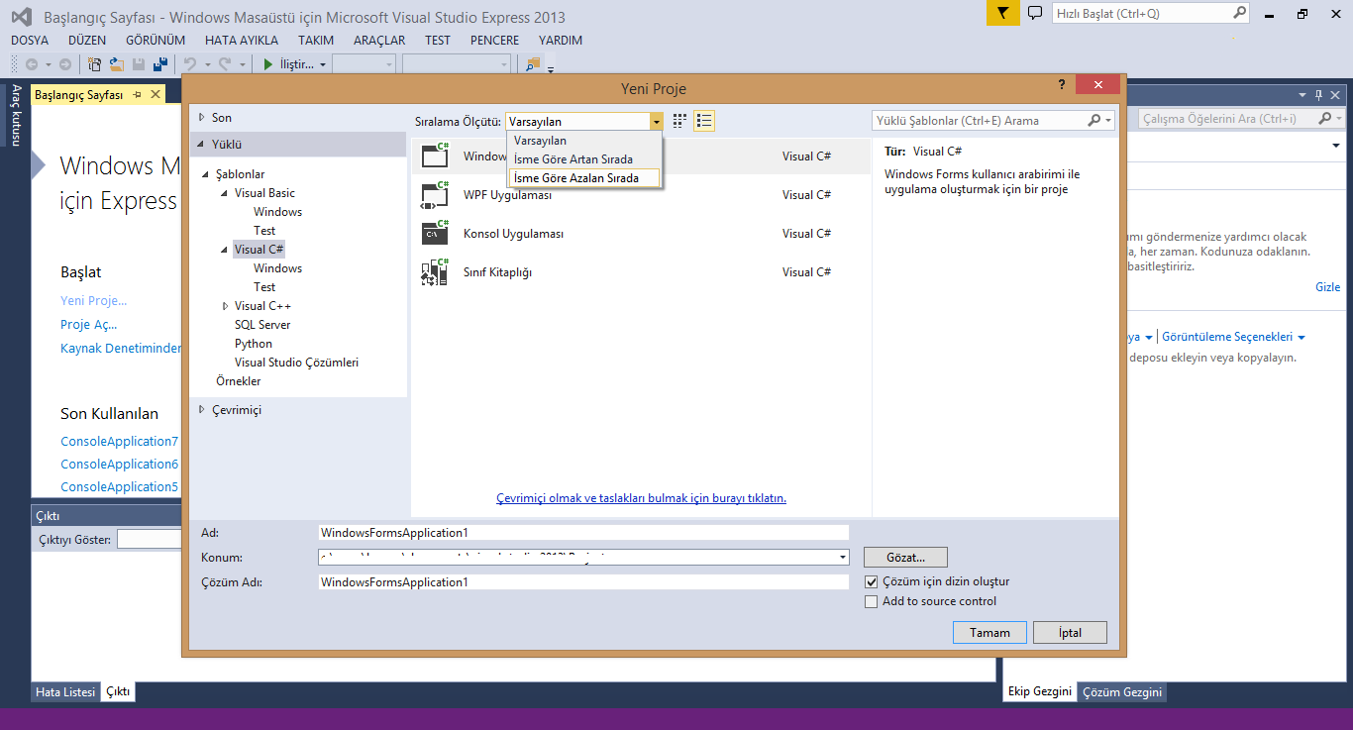This screenshot has height=730, width=1353.
Task: Pin the Ekip Gezgini panel
Action: 1318,95
